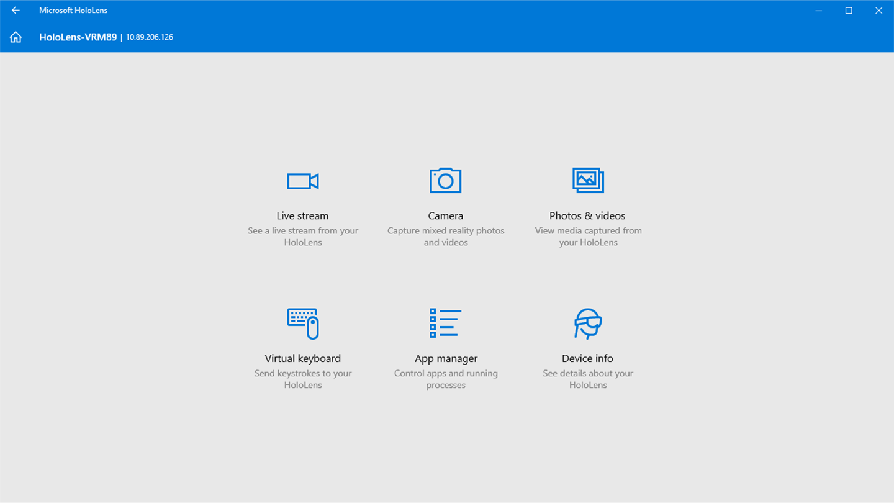894x503 pixels.
Task: Go to the Home icon
Action: point(16,37)
